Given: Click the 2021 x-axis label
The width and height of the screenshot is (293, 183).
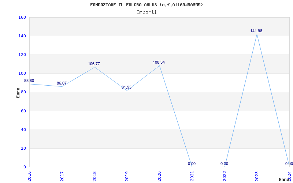Looking at the screenshot, I should [192, 176].
